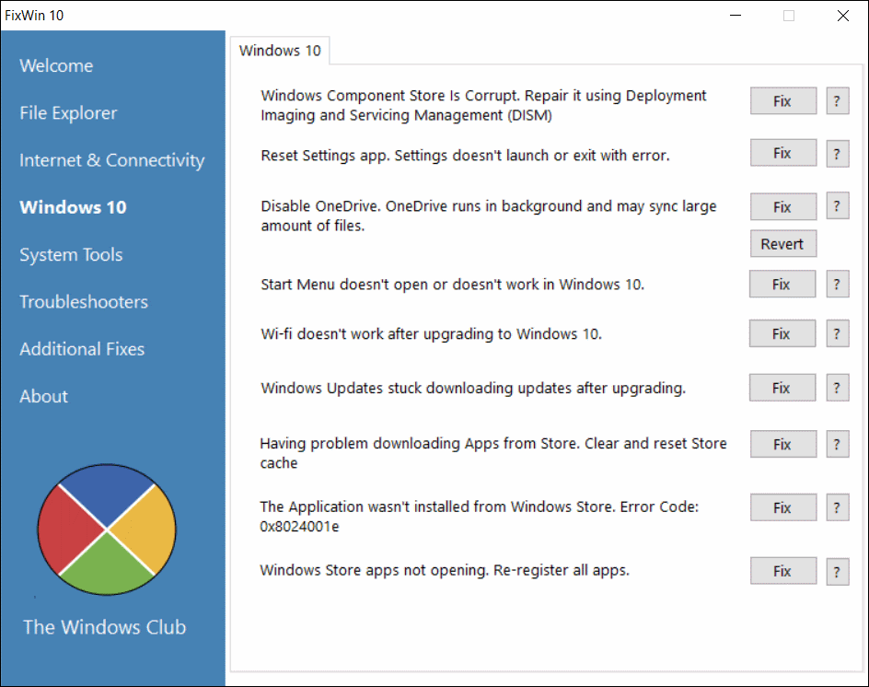Minimize the FixWin 10 window
This screenshot has height=687, width=869.
[x=736, y=16]
